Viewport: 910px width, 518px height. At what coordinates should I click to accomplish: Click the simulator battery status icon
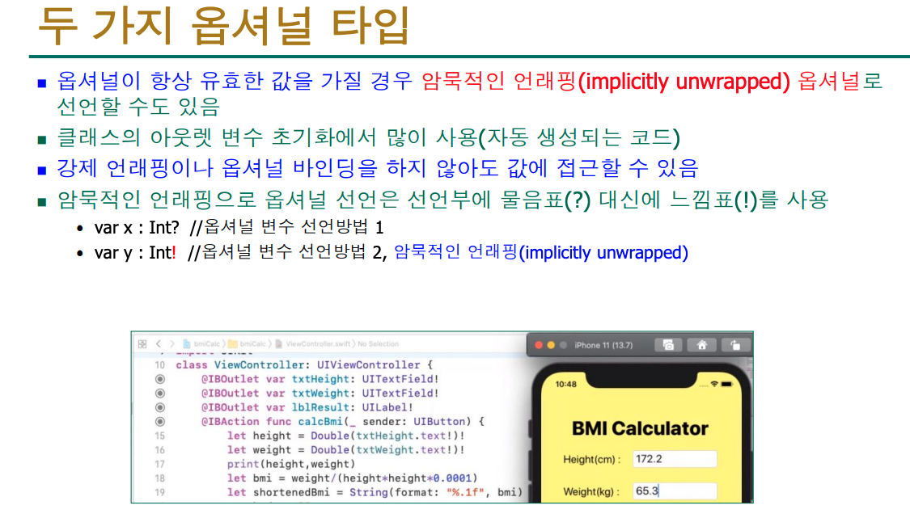727,384
